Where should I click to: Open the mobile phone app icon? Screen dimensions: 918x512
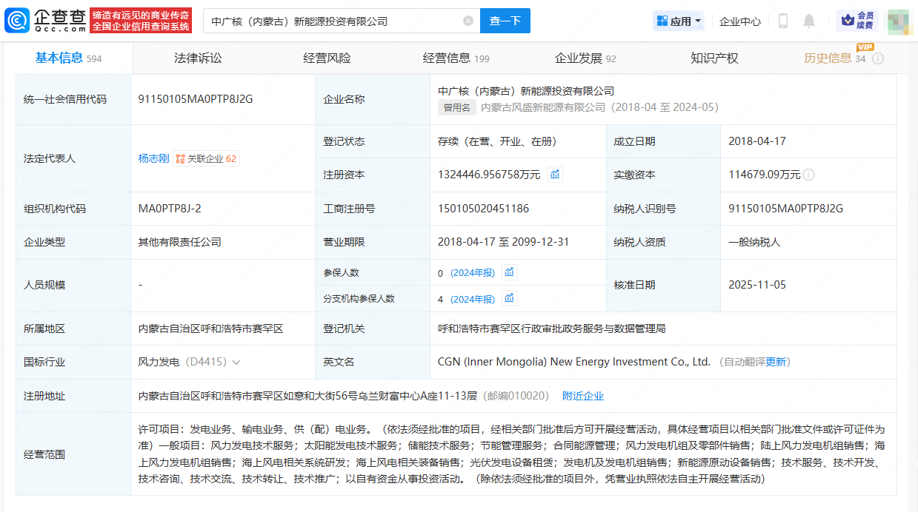tap(782, 21)
